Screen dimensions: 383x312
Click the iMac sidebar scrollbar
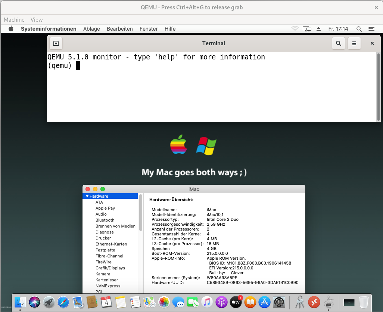pos(140,213)
